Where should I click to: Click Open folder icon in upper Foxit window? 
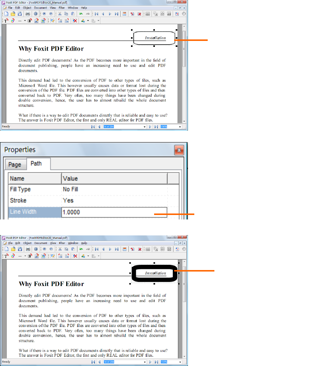tap(13, 14)
